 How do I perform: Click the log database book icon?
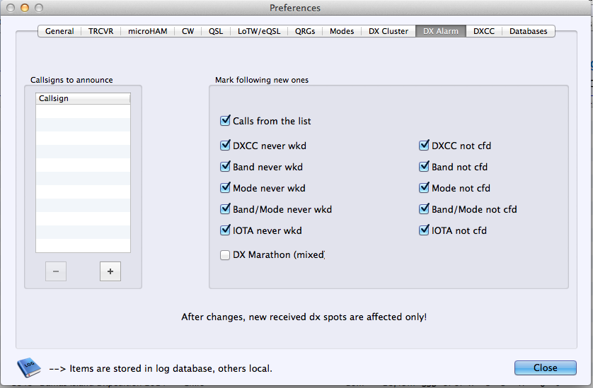point(28,368)
